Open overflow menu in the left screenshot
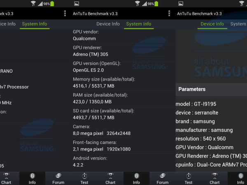 click(65, 14)
